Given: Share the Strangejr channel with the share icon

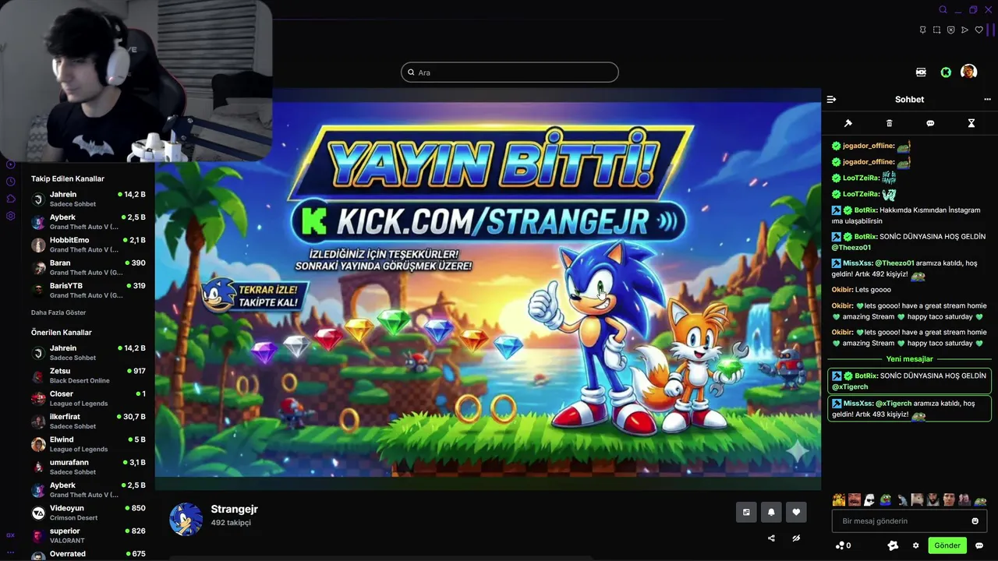Looking at the screenshot, I should point(771,538).
